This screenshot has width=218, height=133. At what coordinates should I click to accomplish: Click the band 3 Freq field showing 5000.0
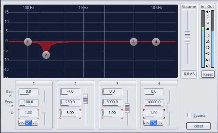click(x=112, y=103)
